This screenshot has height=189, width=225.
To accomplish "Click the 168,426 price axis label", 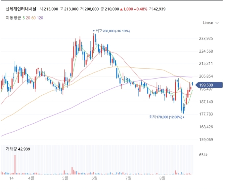I will [x=206, y=127].
